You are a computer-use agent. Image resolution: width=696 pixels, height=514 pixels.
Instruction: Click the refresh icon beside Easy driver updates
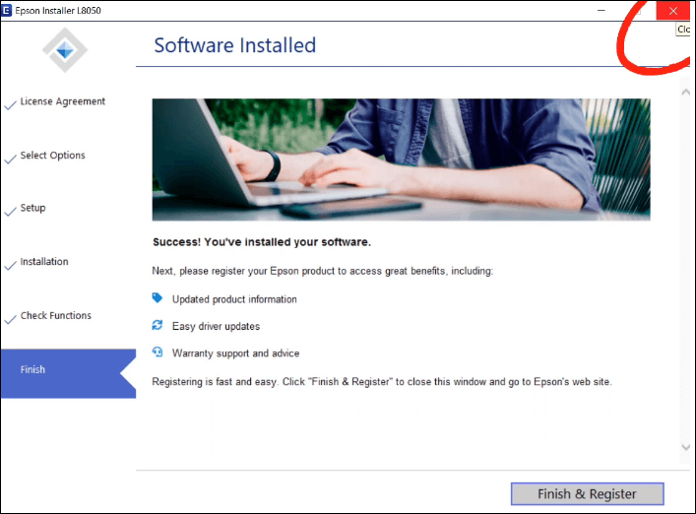pos(158,325)
